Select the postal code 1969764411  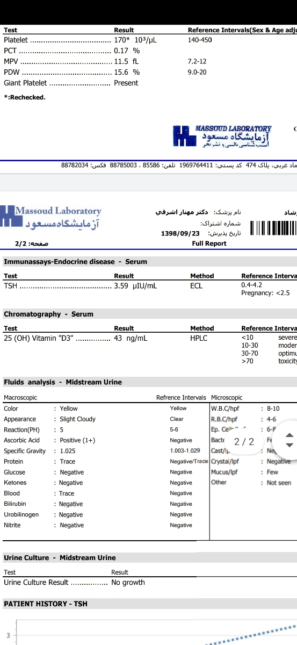196,166
